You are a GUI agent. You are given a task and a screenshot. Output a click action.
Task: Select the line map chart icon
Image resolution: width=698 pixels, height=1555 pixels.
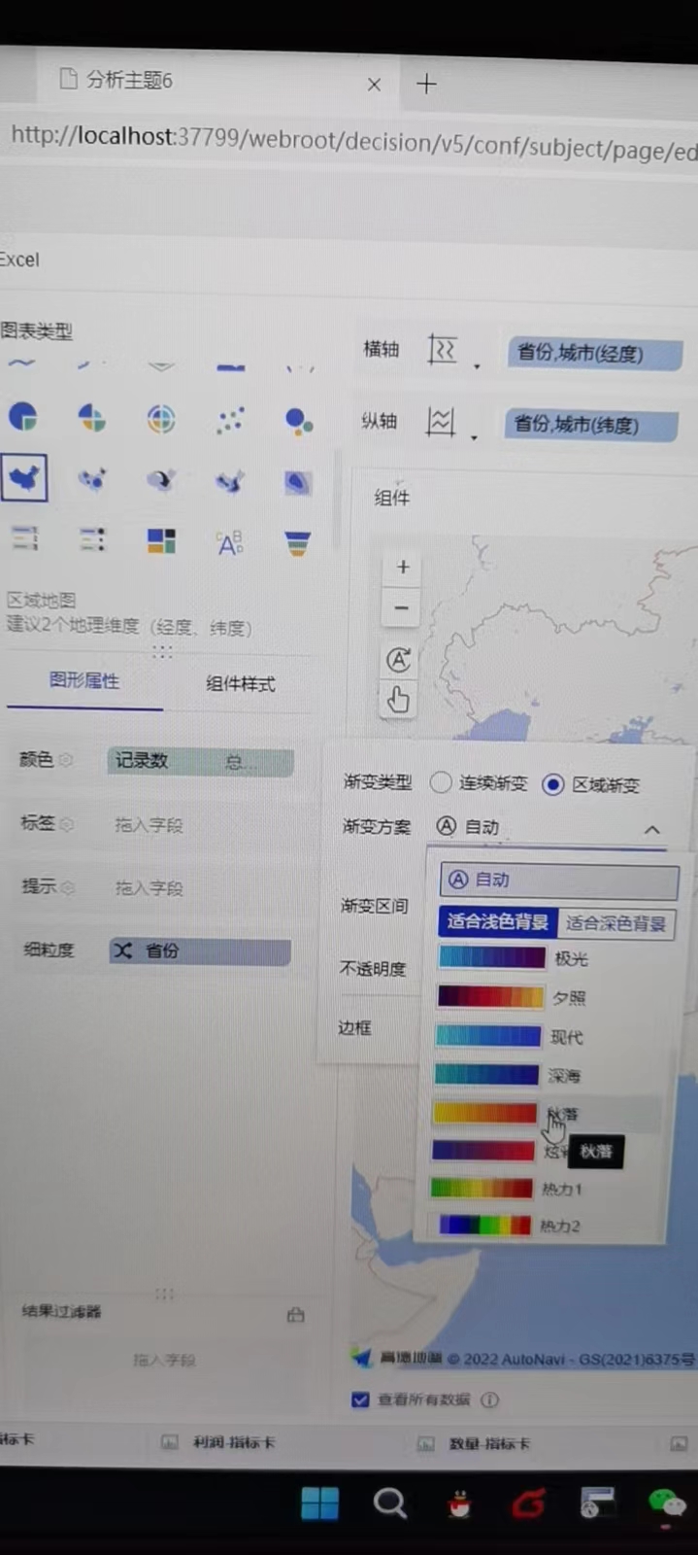(x=230, y=481)
